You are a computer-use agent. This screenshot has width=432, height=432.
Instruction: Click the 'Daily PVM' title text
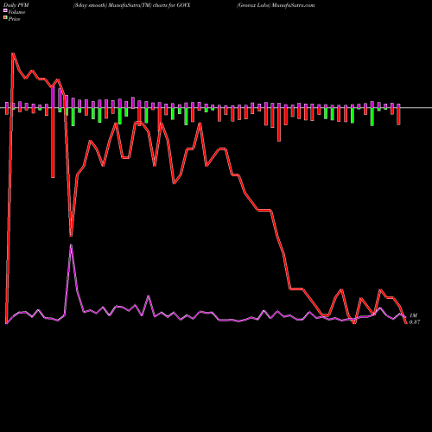point(16,5)
